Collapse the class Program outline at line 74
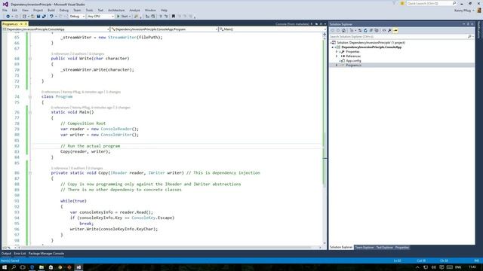 (30, 97)
